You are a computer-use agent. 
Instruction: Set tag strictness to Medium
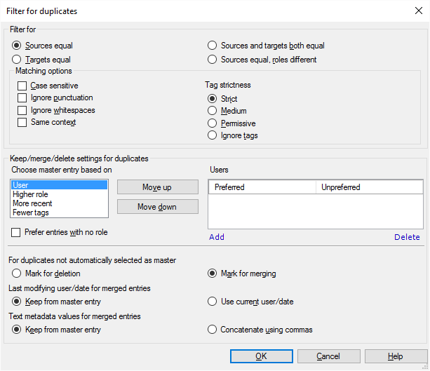213,111
